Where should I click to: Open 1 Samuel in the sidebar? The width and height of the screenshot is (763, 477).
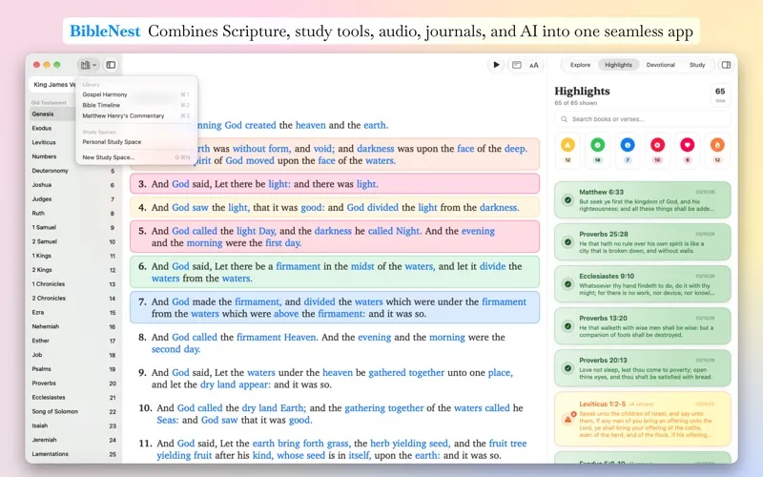(x=73, y=227)
